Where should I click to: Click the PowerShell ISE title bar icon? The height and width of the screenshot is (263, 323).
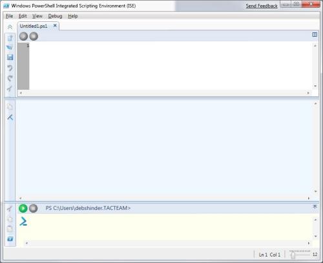[6, 6]
